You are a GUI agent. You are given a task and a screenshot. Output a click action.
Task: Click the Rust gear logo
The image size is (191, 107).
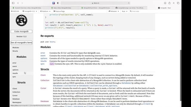click(21, 21)
